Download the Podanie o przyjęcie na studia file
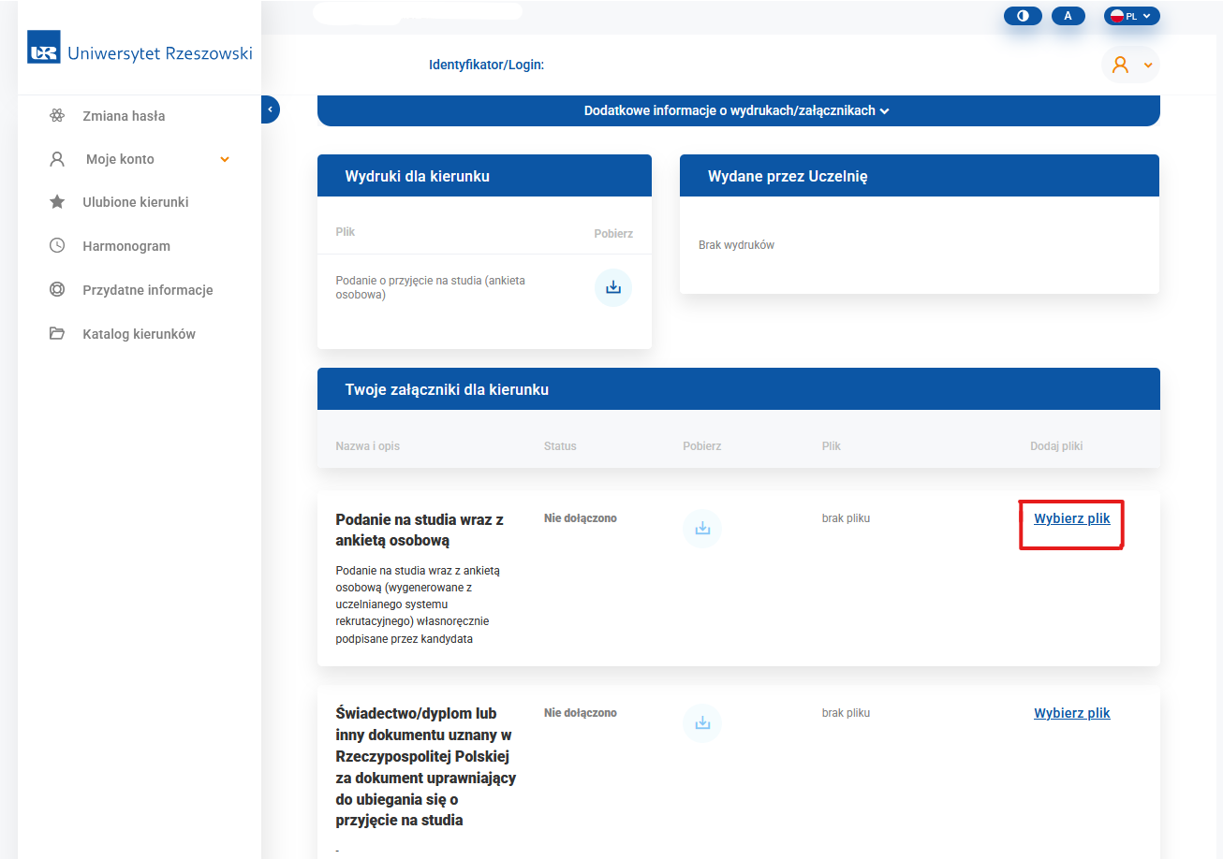The width and height of the screenshot is (1223, 859). 613,287
